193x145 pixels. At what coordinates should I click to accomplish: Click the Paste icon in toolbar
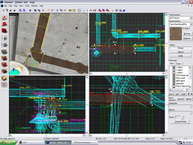coord(65,11)
